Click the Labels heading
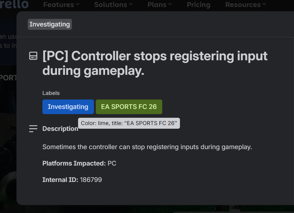Screen dimensions: 294x213 [51, 93]
